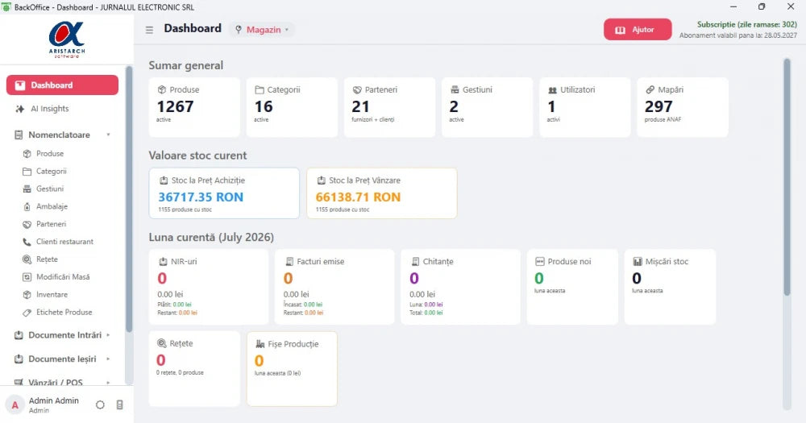Open the Parteneri 21 summary card
806x423 pixels.
(389, 107)
